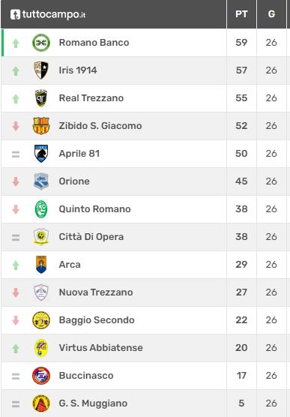Click the Baggio Secondo yellow crest

point(41,320)
